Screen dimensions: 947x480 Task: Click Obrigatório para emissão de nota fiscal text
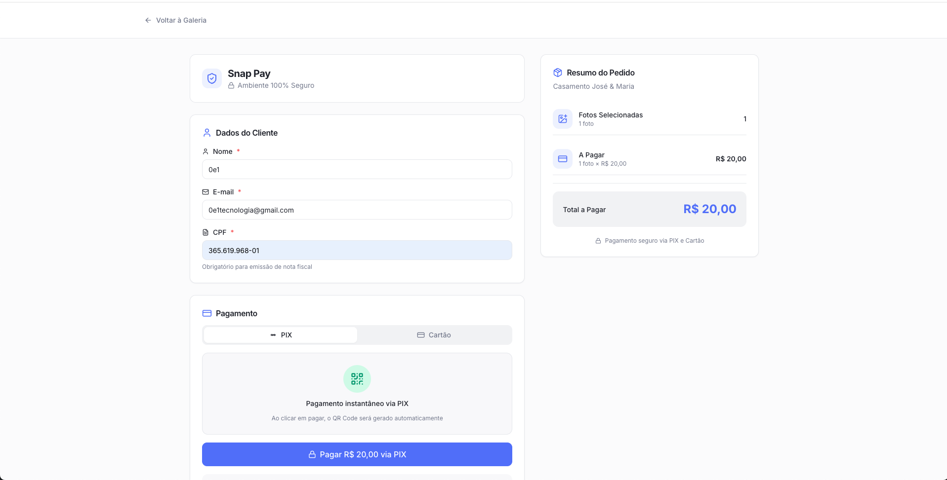tap(257, 267)
